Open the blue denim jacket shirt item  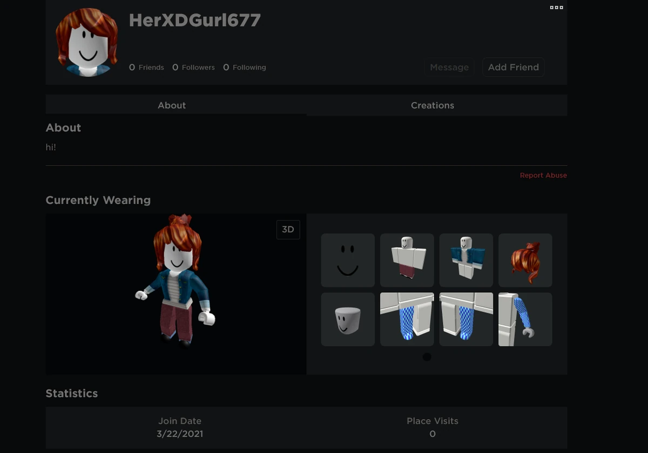(x=466, y=260)
